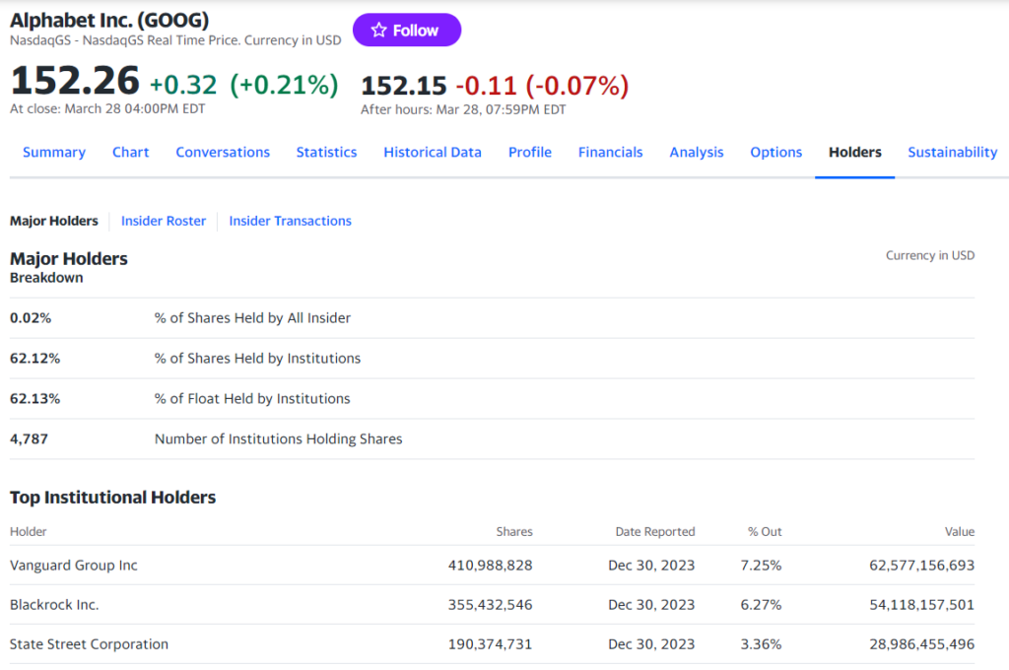Follow Alphabet Inc. stock
This screenshot has width=1009, height=670.
(407, 31)
